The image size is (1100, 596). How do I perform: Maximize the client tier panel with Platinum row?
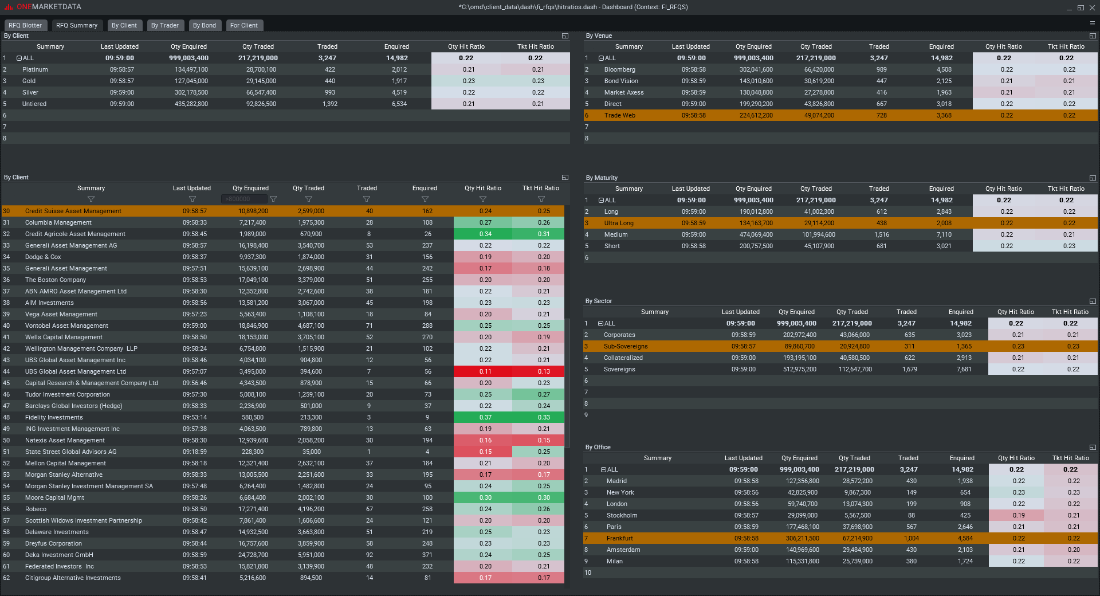coord(565,36)
